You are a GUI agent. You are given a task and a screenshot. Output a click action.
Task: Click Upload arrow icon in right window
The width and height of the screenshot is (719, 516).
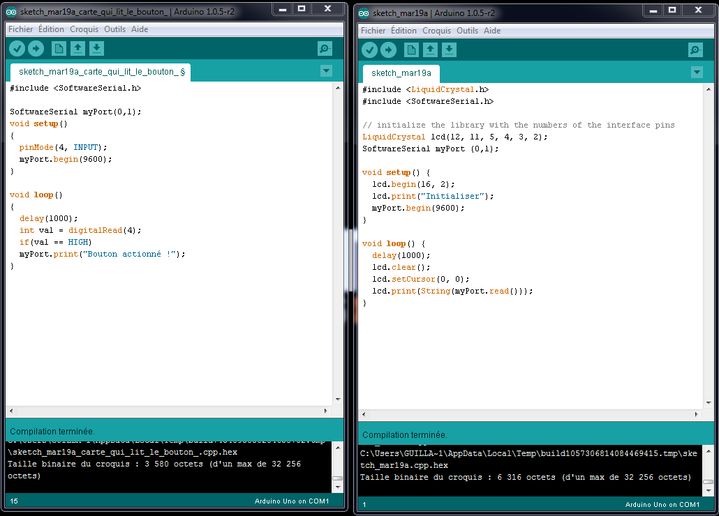click(x=388, y=50)
